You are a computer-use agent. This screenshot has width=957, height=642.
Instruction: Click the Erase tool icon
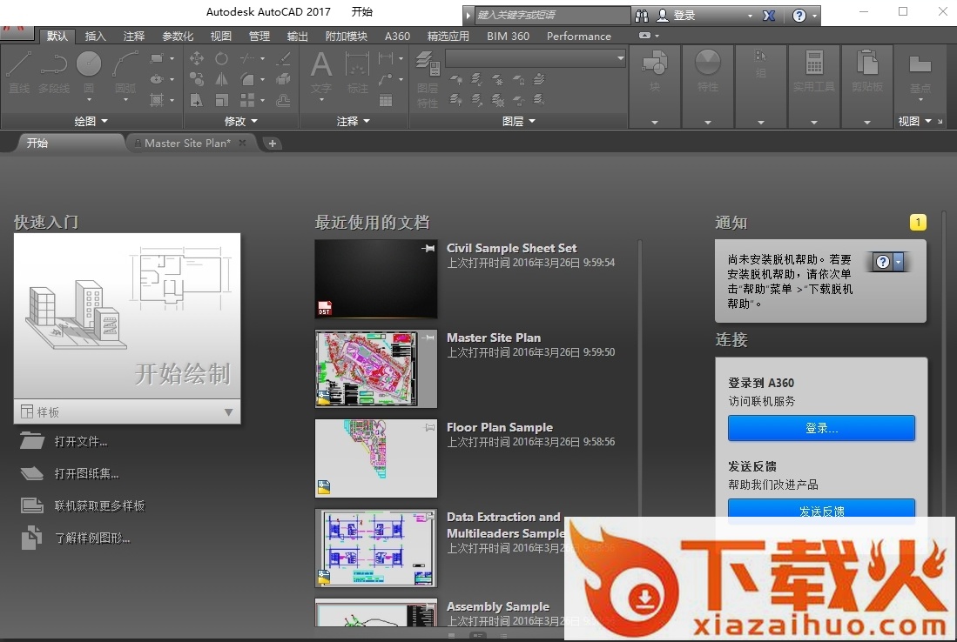[283, 58]
